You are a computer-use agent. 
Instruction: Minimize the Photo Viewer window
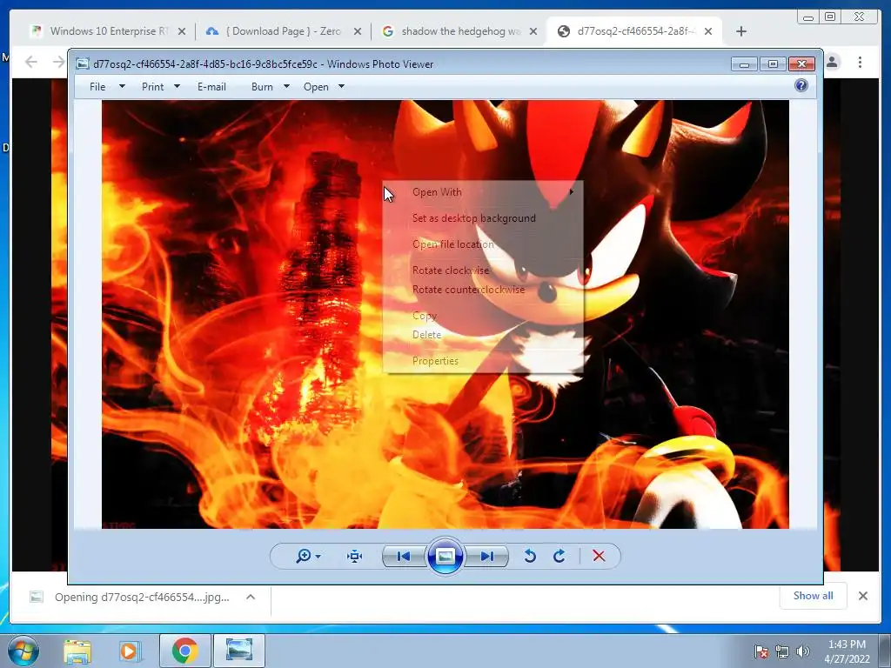[745, 64]
